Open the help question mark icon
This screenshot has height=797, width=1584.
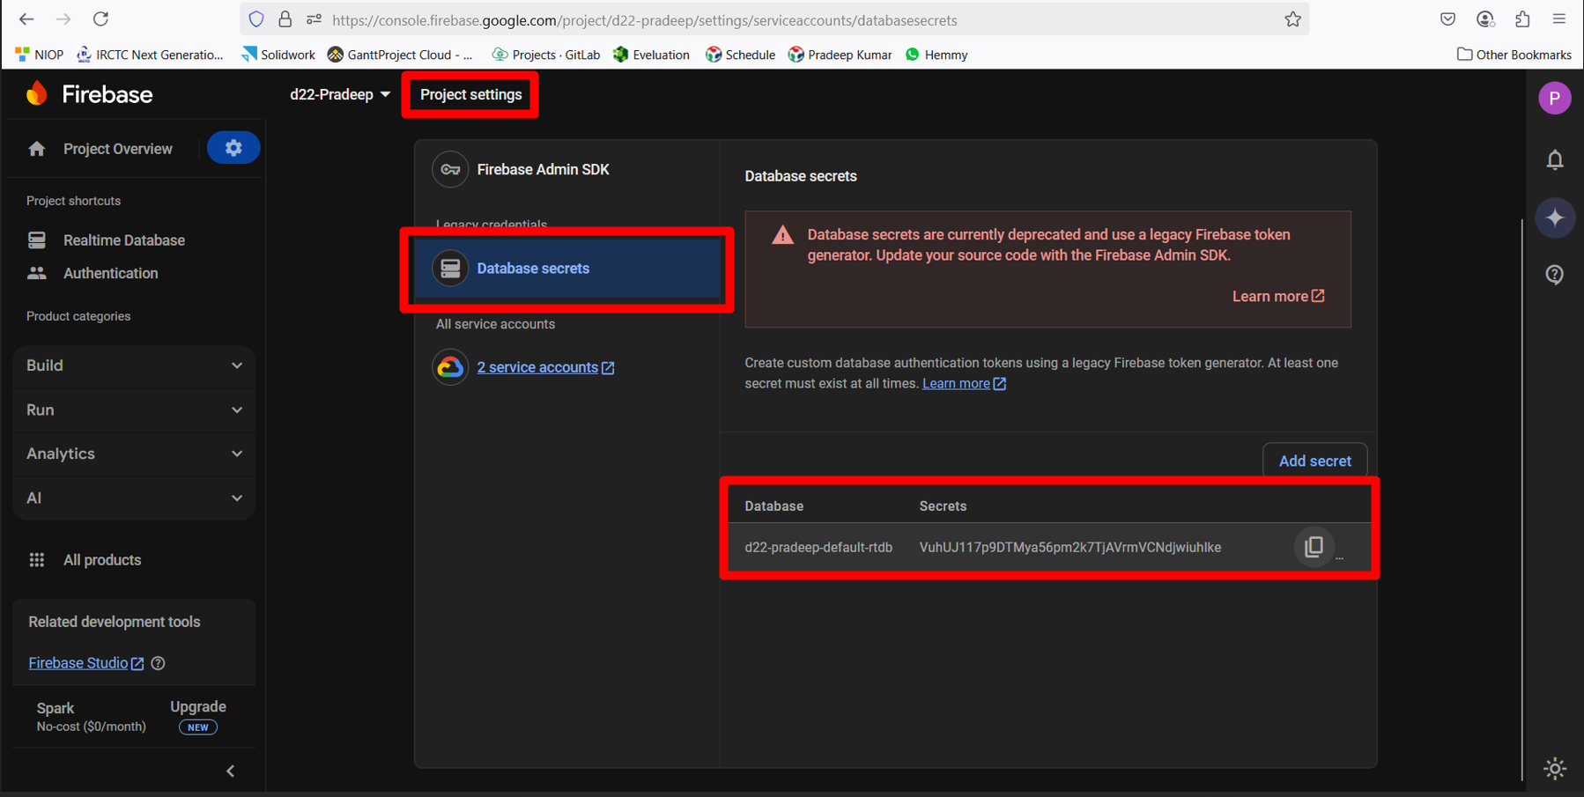[1555, 275]
